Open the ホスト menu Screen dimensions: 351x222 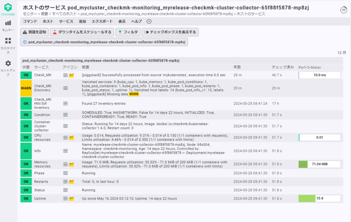click(48, 22)
